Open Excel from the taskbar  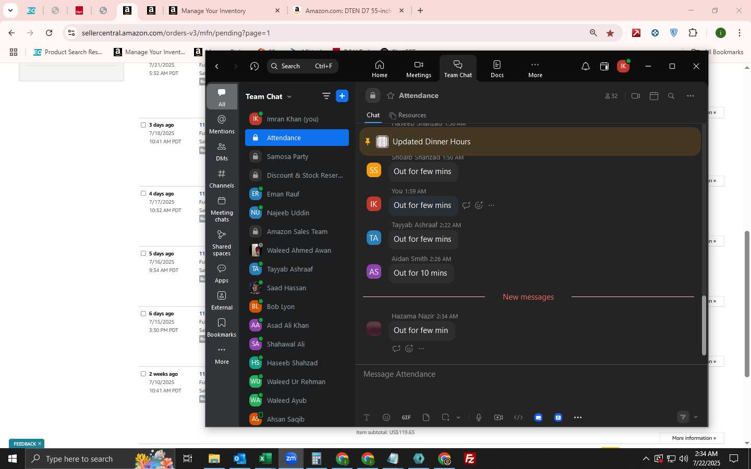tap(265, 459)
